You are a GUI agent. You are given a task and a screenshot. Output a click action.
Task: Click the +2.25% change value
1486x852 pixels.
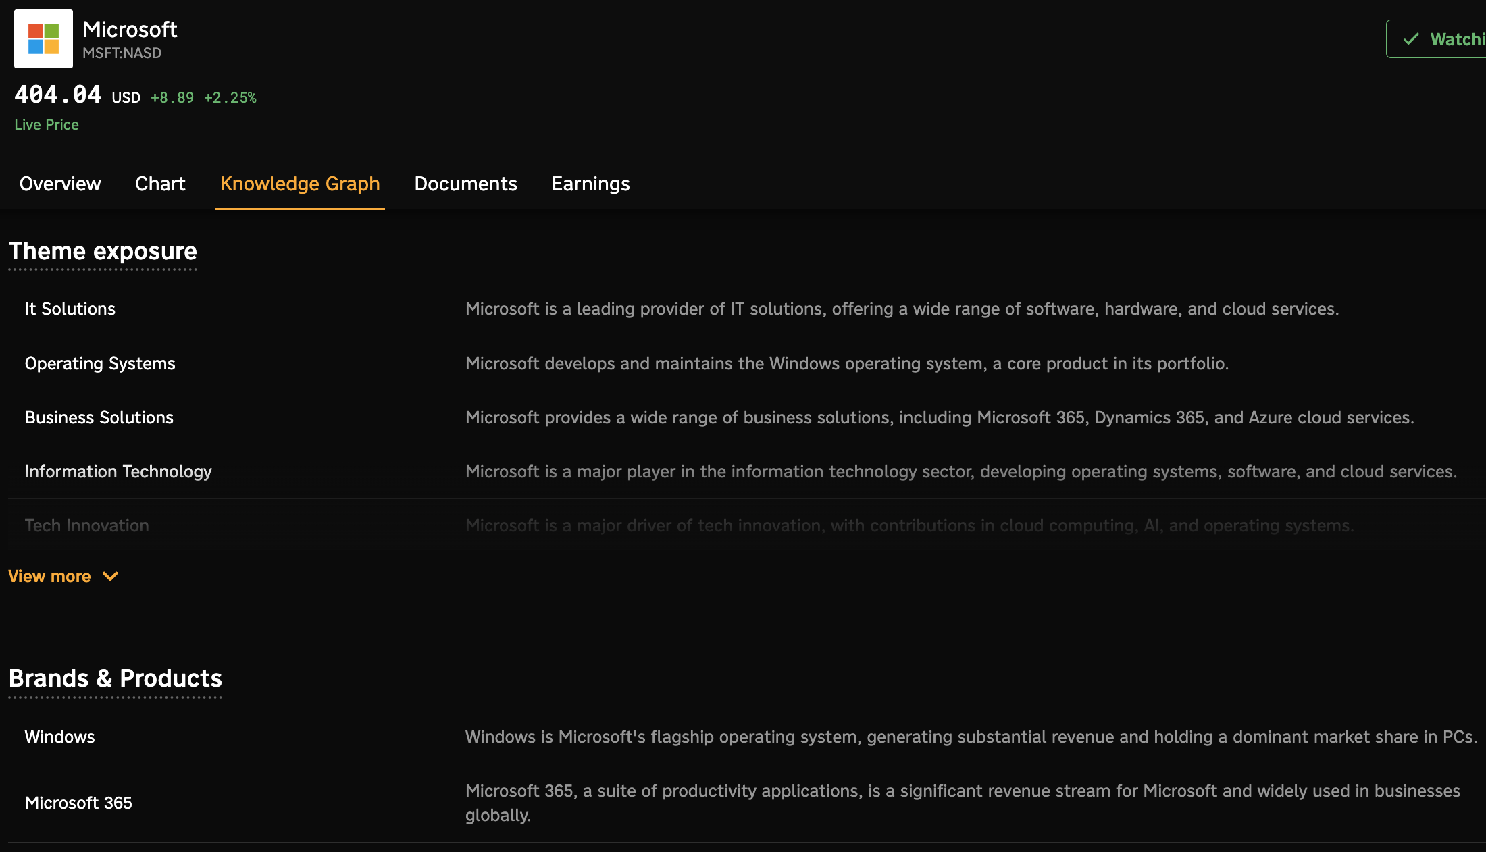[x=230, y=97]
